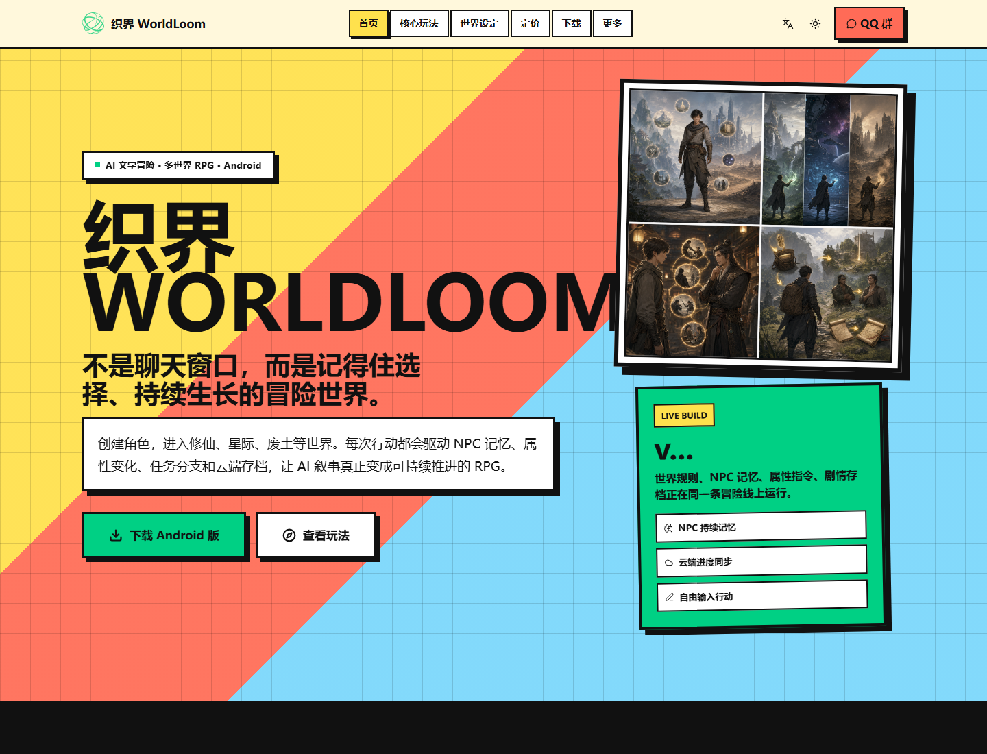This screenshot has height=754, width=987.
Task: Click the V... version text
Action: (674, 451)
